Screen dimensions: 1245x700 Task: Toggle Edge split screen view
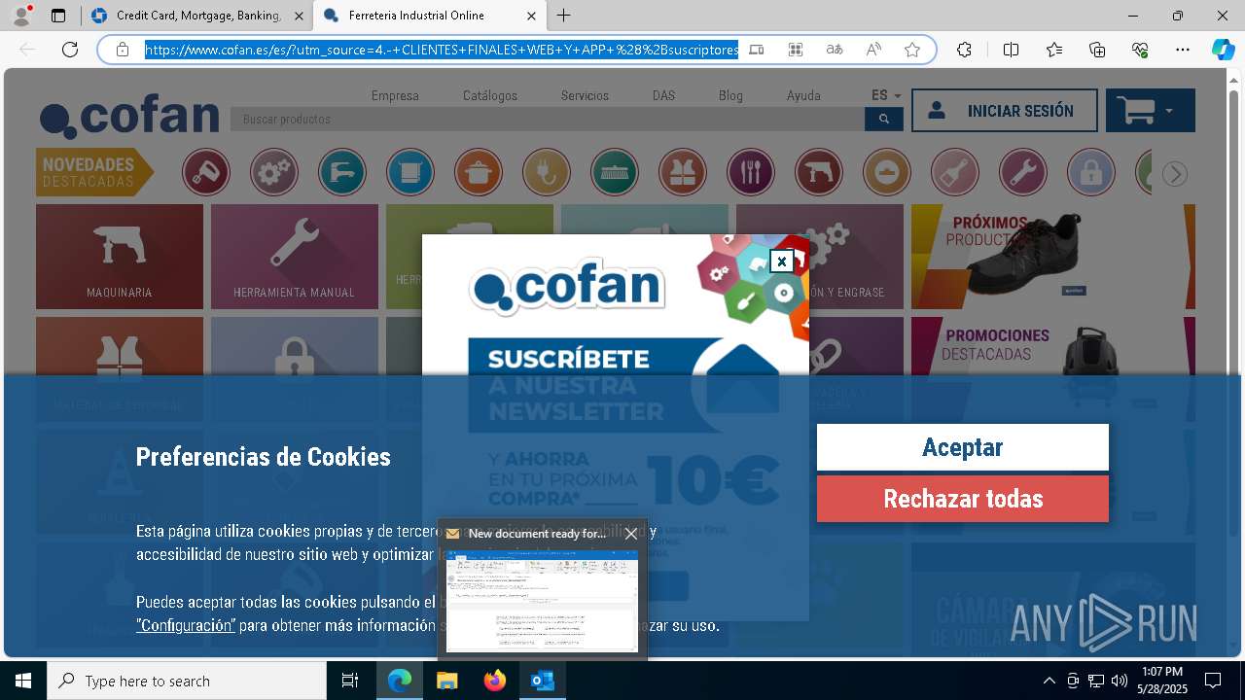(x=1011, y=50)
